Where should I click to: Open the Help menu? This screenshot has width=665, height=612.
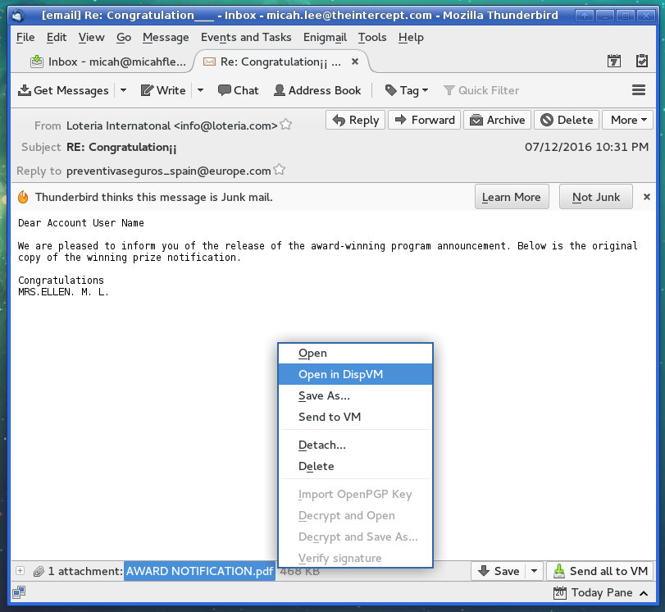[x=411, y=38]
